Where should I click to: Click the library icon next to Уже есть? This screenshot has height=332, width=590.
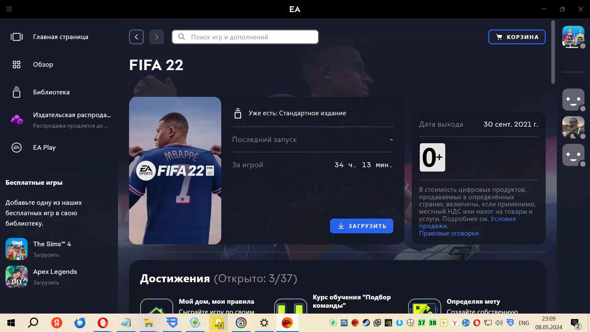[238, 113]
